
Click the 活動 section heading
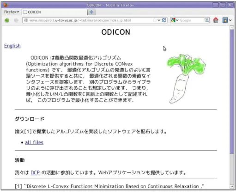20,160
